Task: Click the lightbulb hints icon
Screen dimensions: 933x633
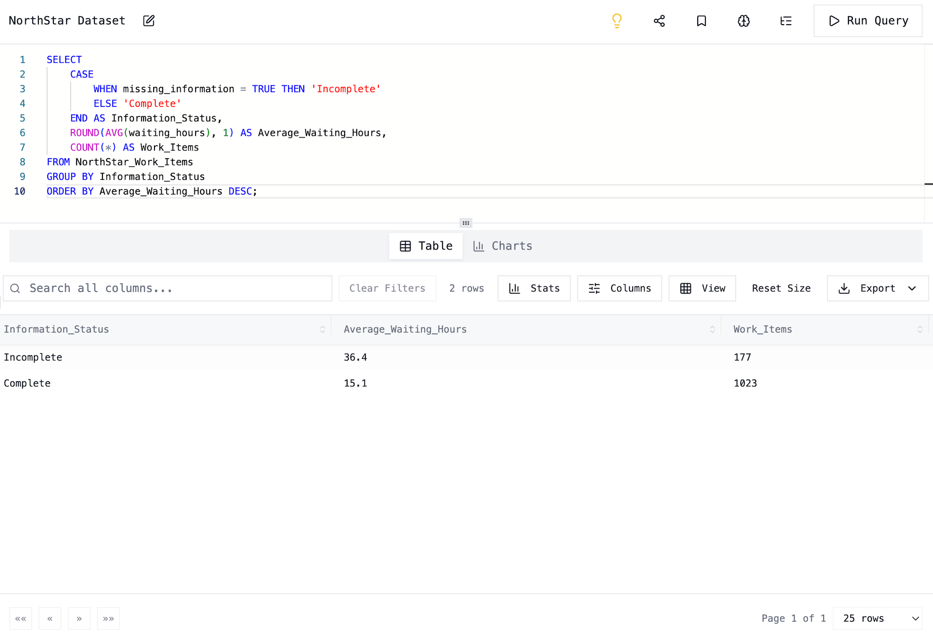Action: (617, 21)
